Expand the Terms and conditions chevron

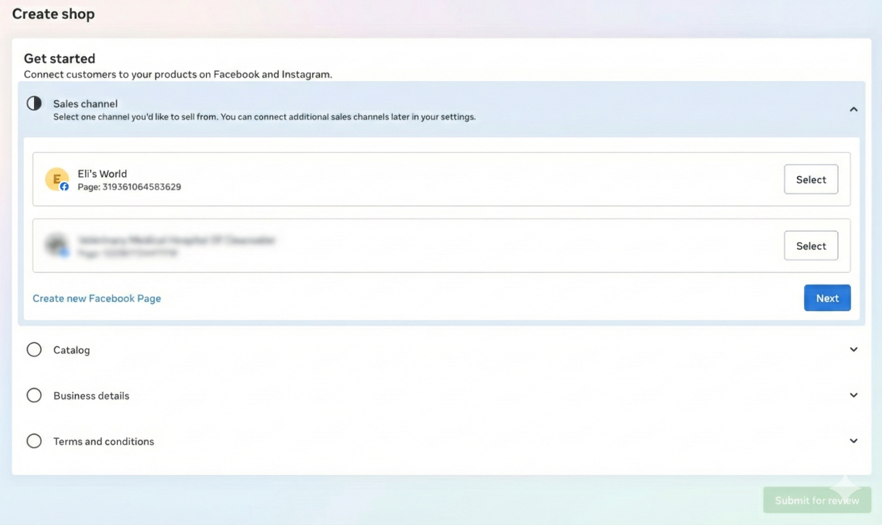(x=853, y=441)
